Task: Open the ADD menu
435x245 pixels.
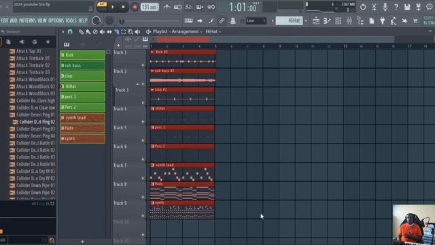Action: coord(14,21)
